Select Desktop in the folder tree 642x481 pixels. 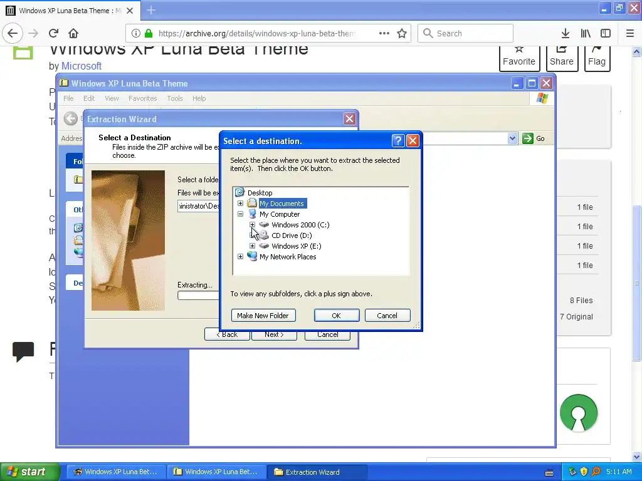[260, 193]
